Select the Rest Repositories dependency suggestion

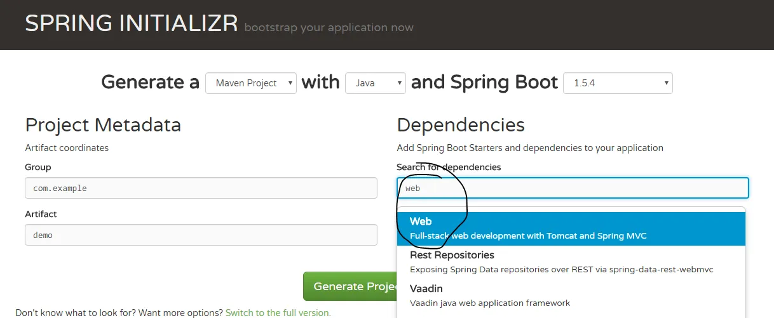(x=571, y=262)
